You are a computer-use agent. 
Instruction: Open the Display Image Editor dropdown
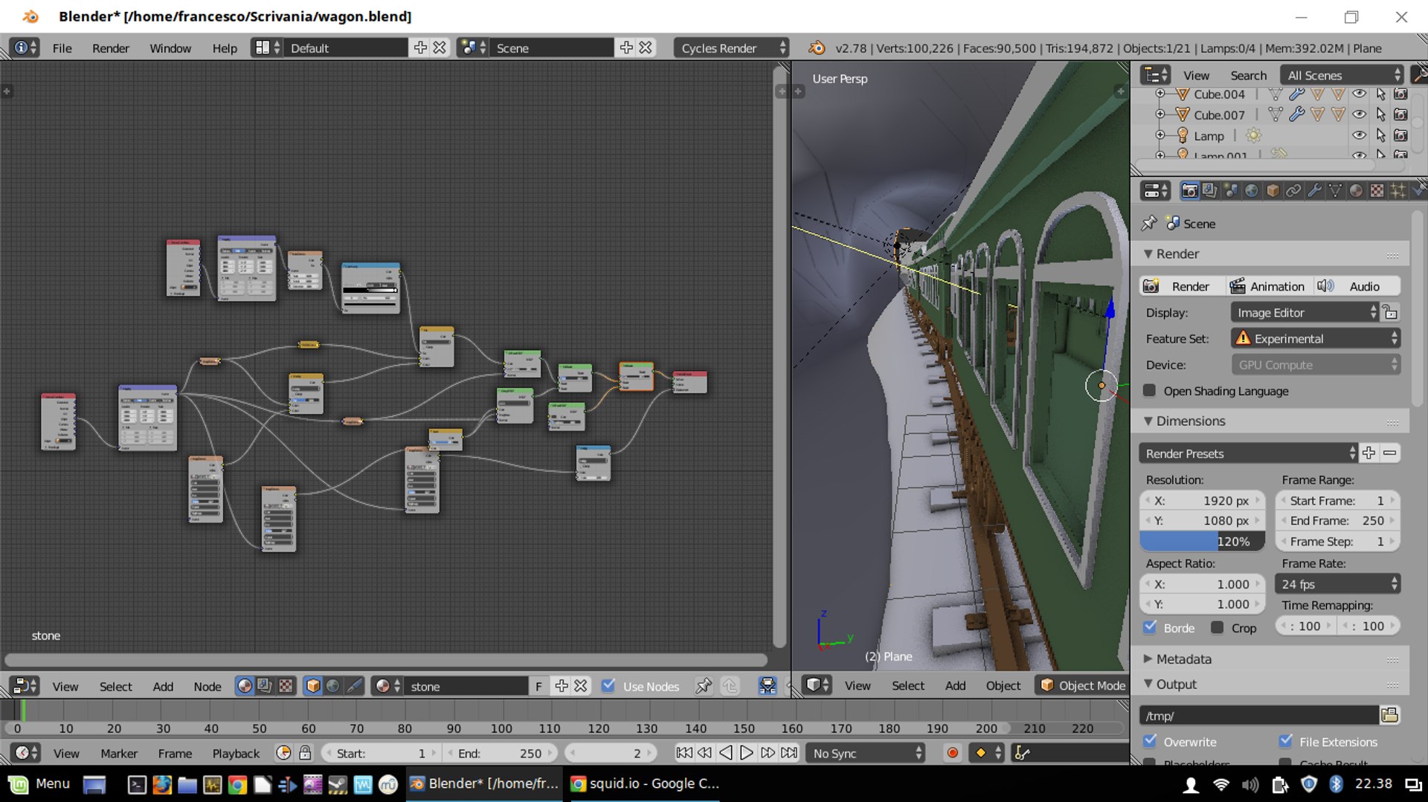1305,312
